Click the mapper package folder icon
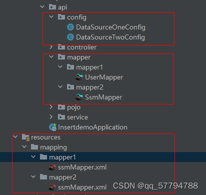This screenshot has height=195, width=206. point(61,57)
